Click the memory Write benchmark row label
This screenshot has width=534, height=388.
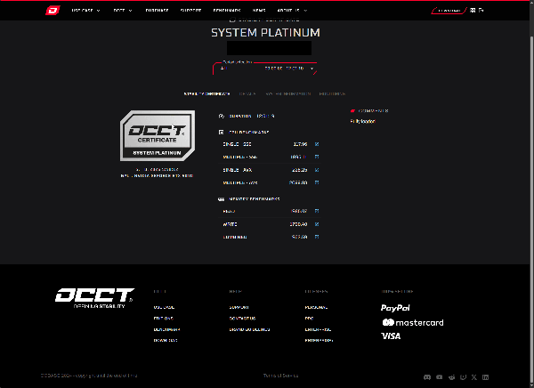(230, 224)
